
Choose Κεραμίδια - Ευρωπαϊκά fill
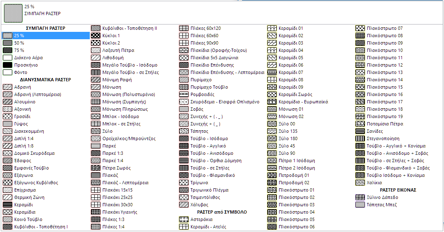coord(303,102)
